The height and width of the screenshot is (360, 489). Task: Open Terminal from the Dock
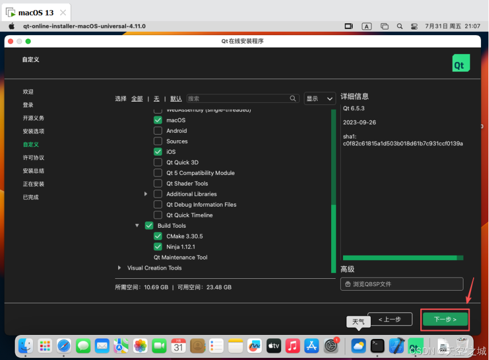point(377,346)
